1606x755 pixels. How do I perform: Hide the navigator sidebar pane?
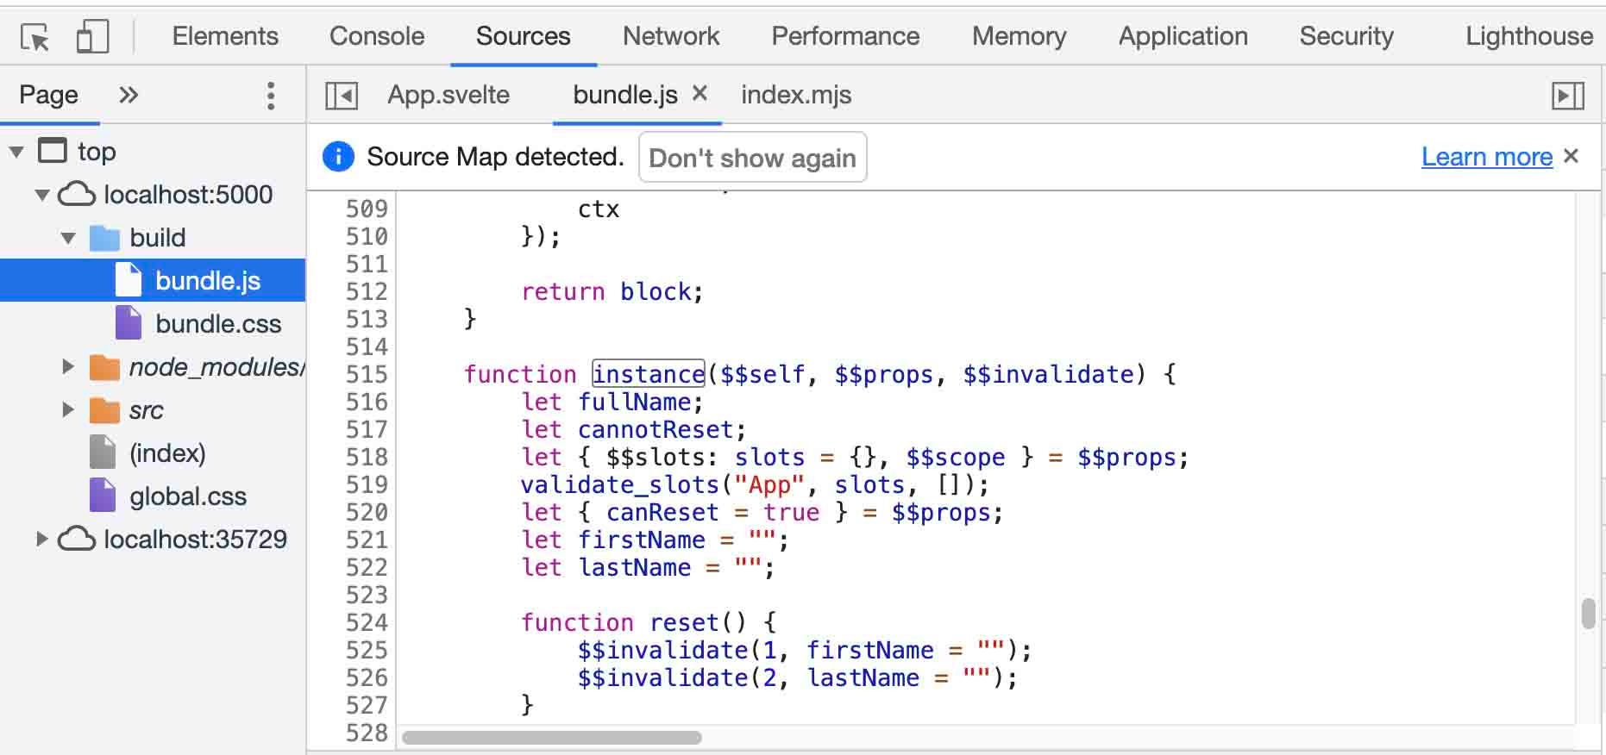(x=342, y=95)
